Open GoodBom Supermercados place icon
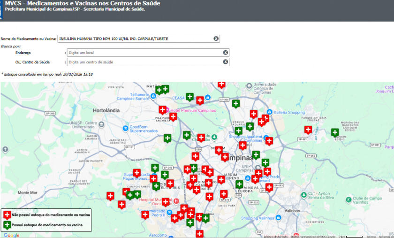The width and height of the screenshot is (394, 238). pyautogui.click(x=125, y=128)
